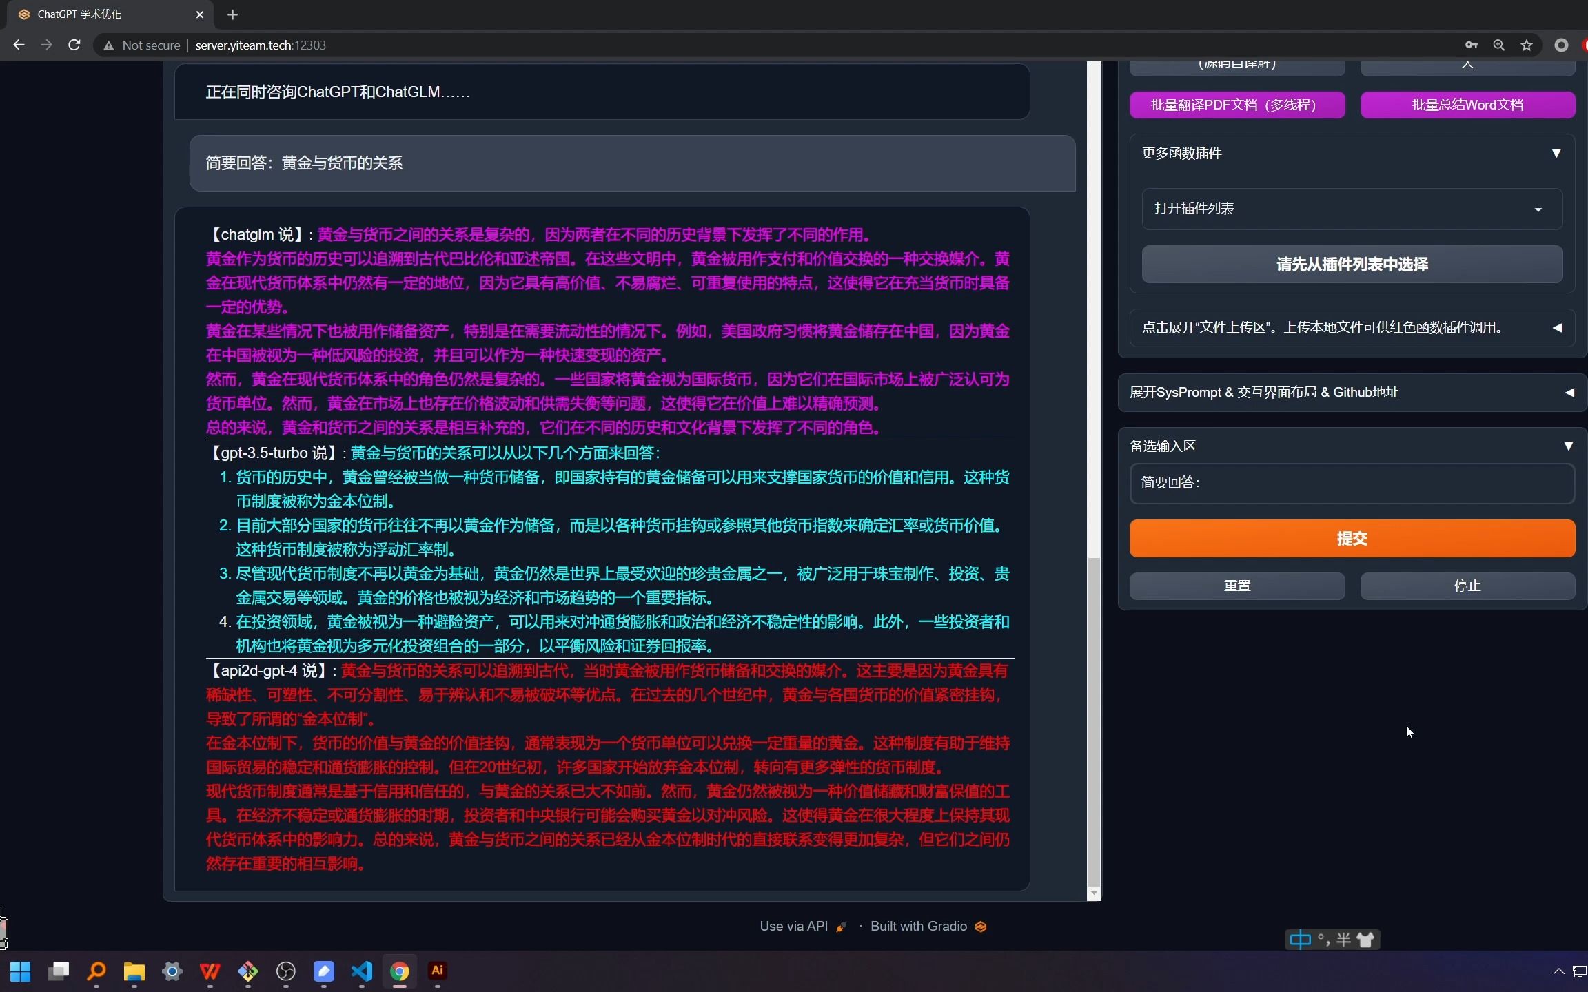
Task: Open the '打开插件列表' plugin dropdown
Action: [1350, 209]
